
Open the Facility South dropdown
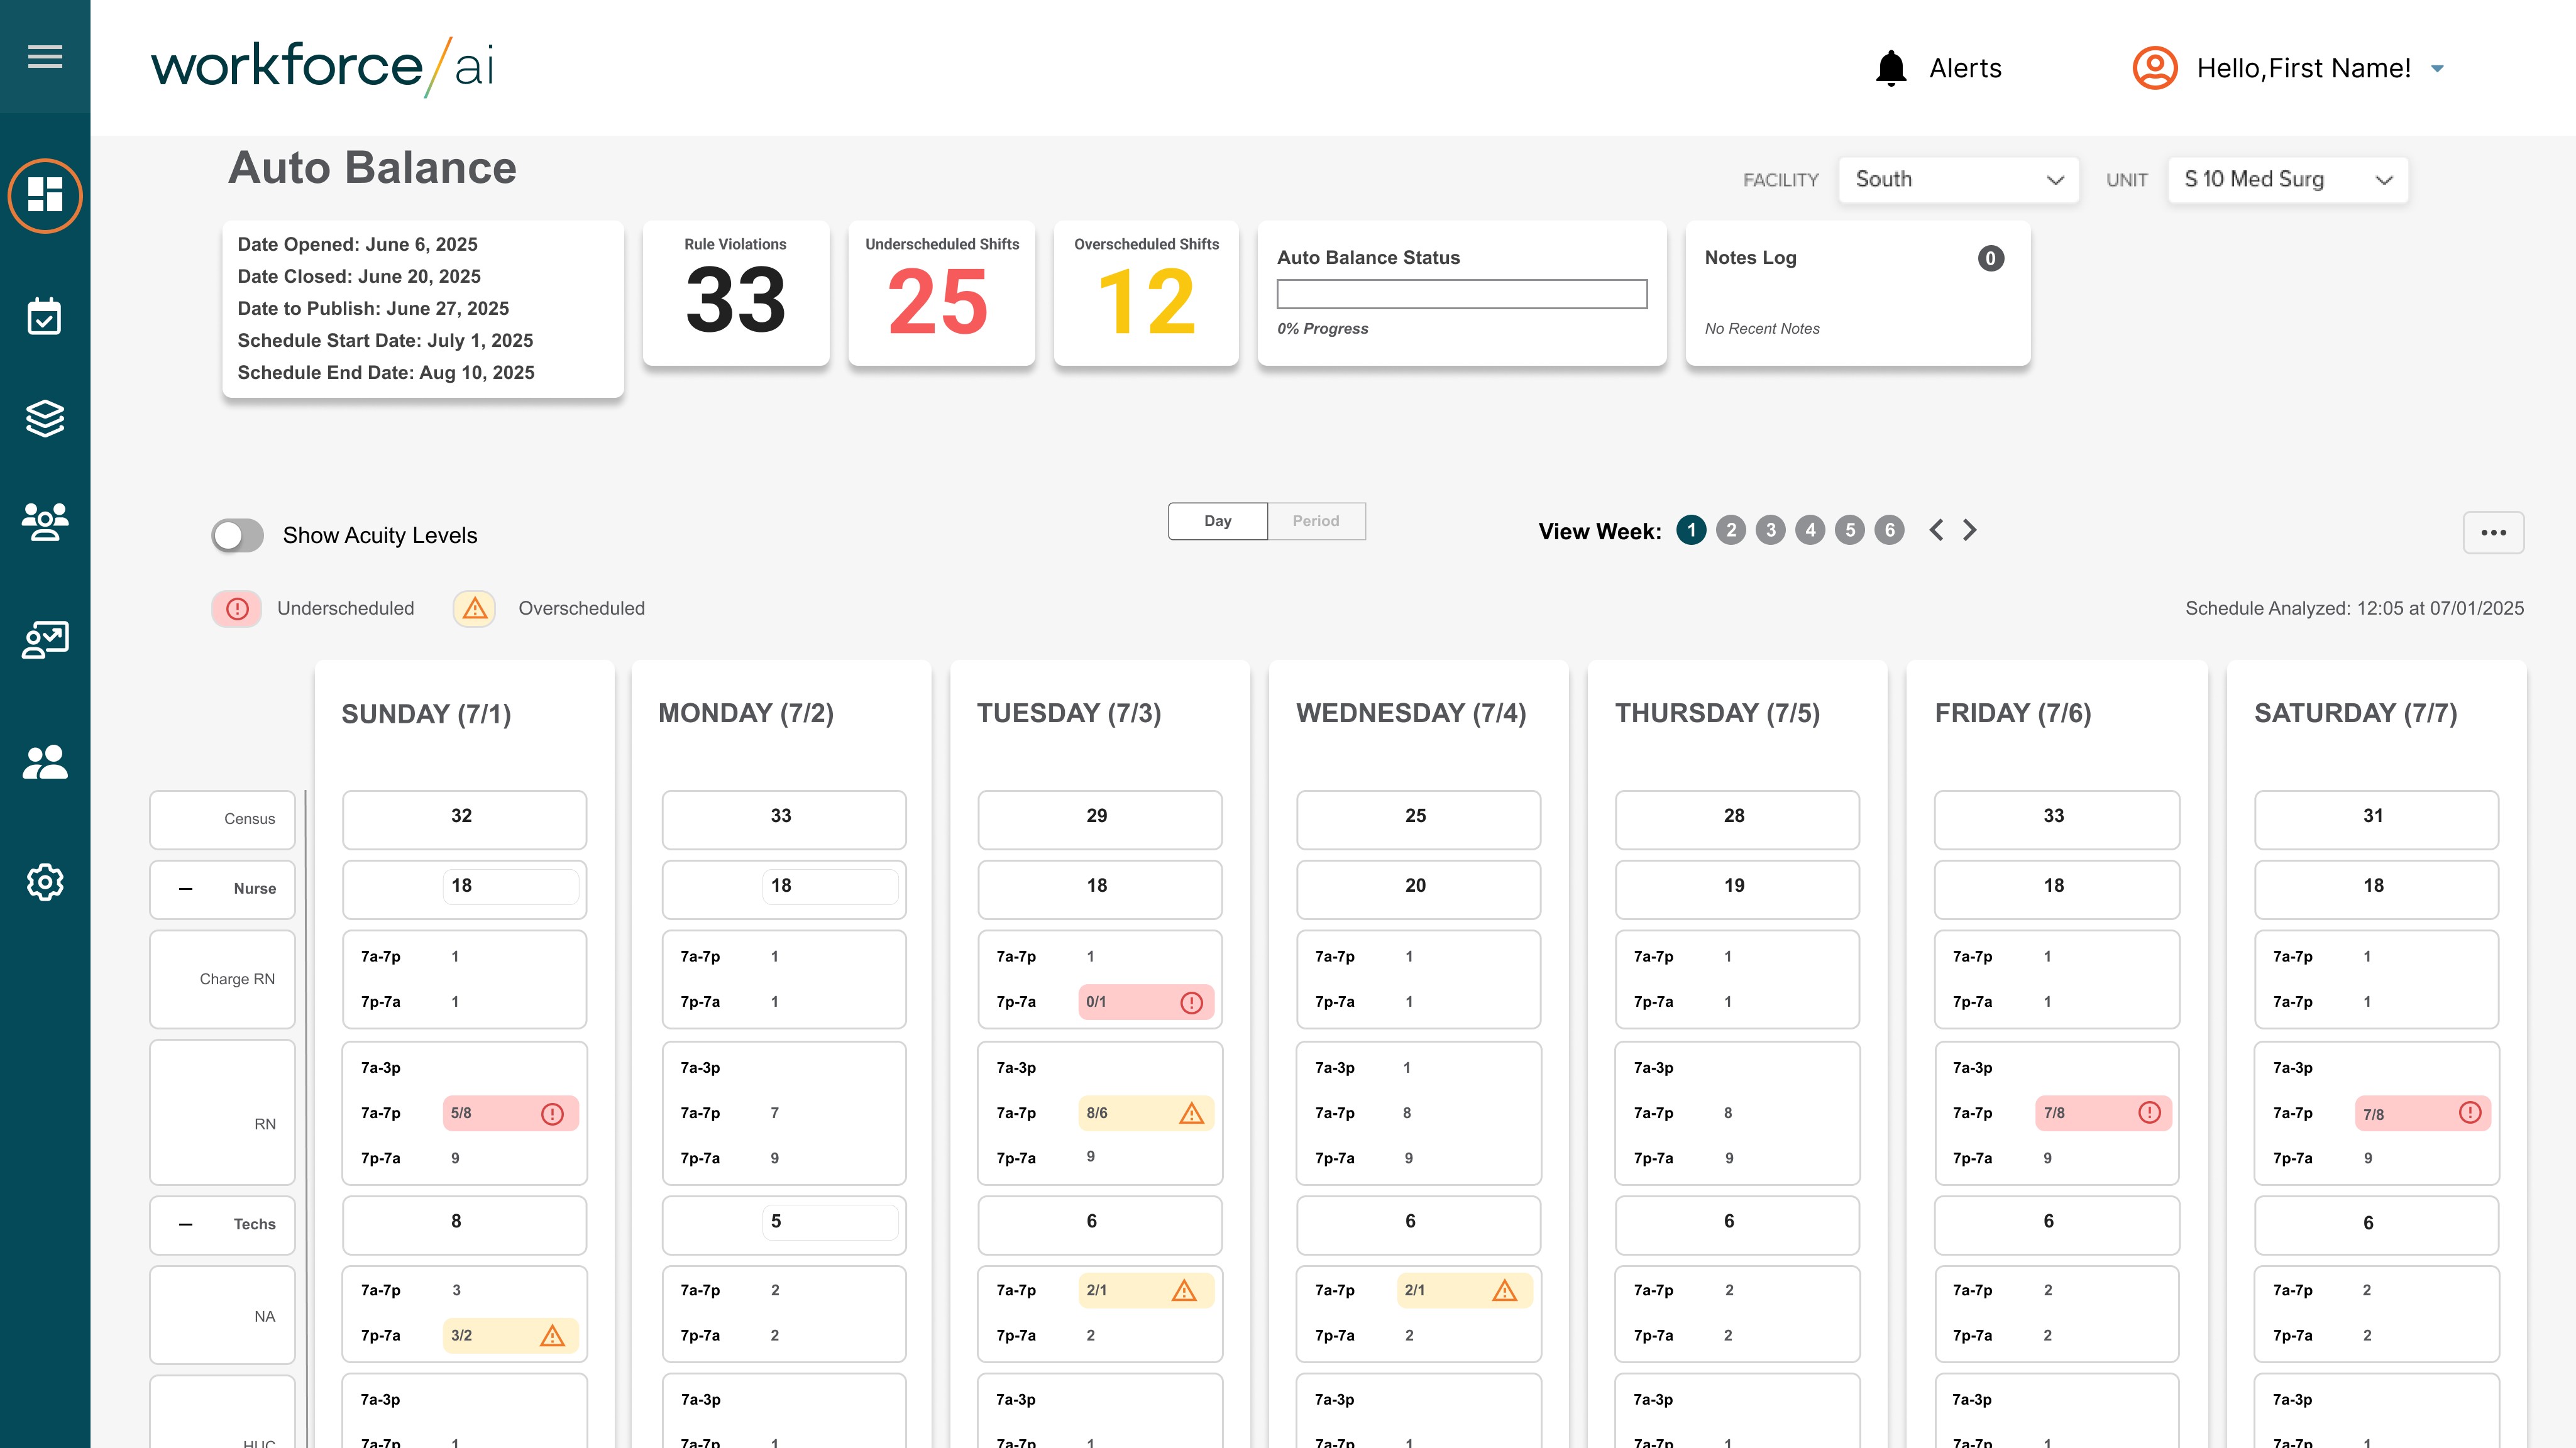click(x=1958, y=180)
